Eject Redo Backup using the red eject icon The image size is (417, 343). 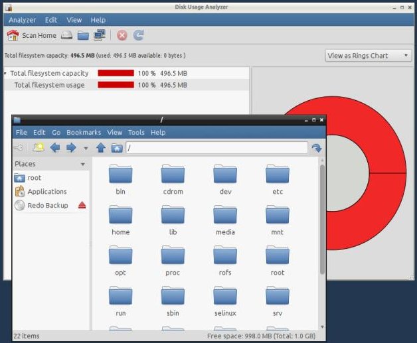click(82, 205)
